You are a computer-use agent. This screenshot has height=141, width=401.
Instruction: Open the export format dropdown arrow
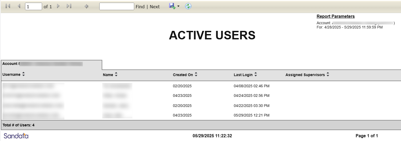click(x=178, y=6)
